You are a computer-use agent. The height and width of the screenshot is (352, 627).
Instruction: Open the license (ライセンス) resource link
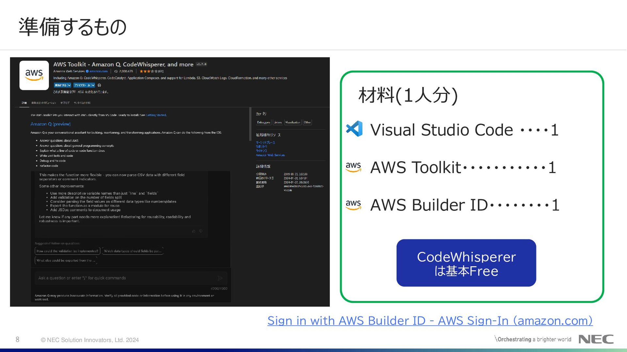coord(262,151)
